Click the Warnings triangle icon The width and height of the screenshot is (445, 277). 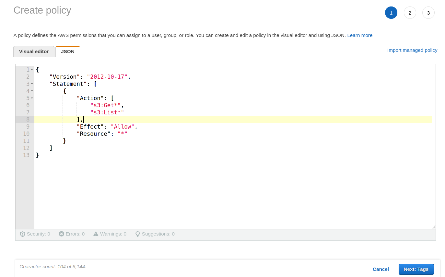[x=96, y=234]
